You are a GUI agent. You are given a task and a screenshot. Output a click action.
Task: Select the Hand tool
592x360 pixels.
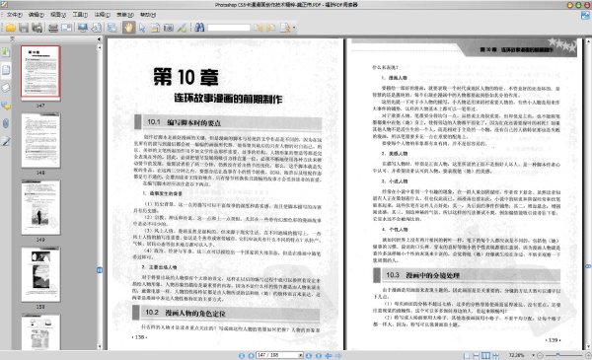coord(128,28)
